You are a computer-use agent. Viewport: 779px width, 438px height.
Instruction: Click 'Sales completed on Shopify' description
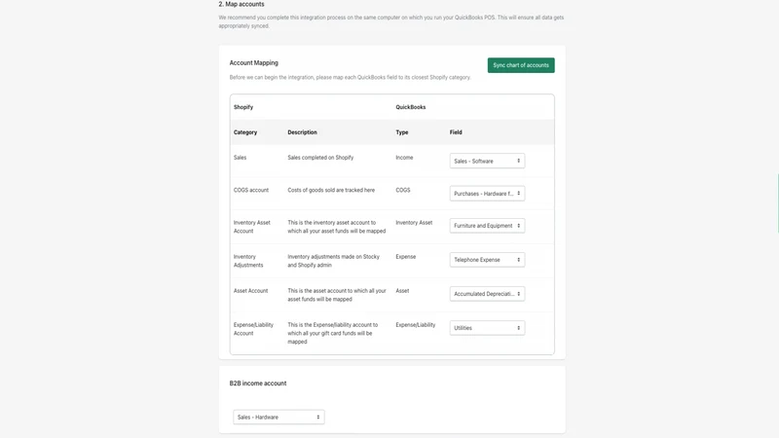point(320,158)
